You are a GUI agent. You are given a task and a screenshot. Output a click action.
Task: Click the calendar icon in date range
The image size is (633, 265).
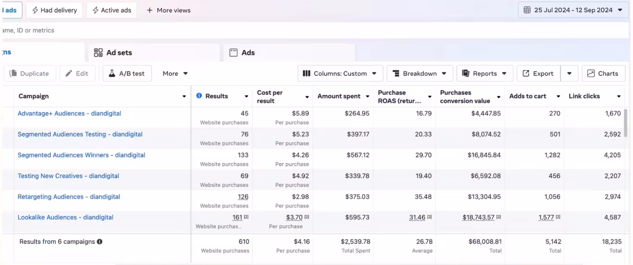click(527, 10)
